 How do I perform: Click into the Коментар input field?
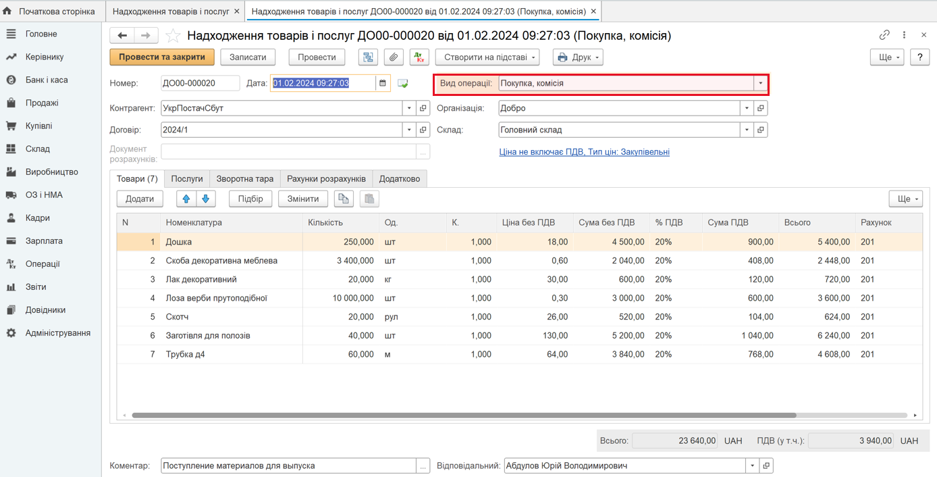pos(288,466)
